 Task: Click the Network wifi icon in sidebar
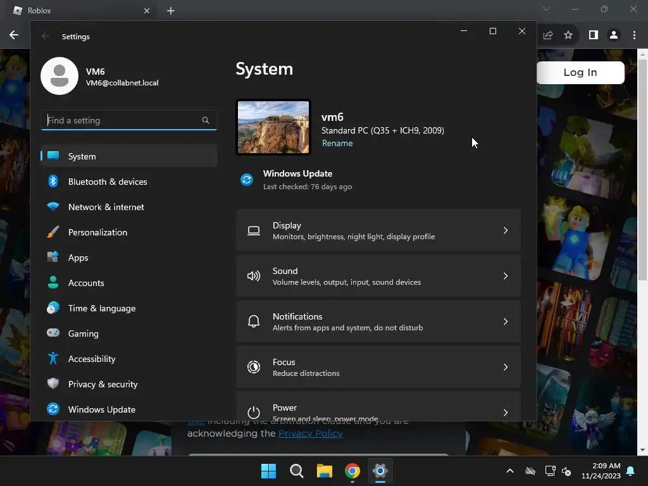click(53, 206)
